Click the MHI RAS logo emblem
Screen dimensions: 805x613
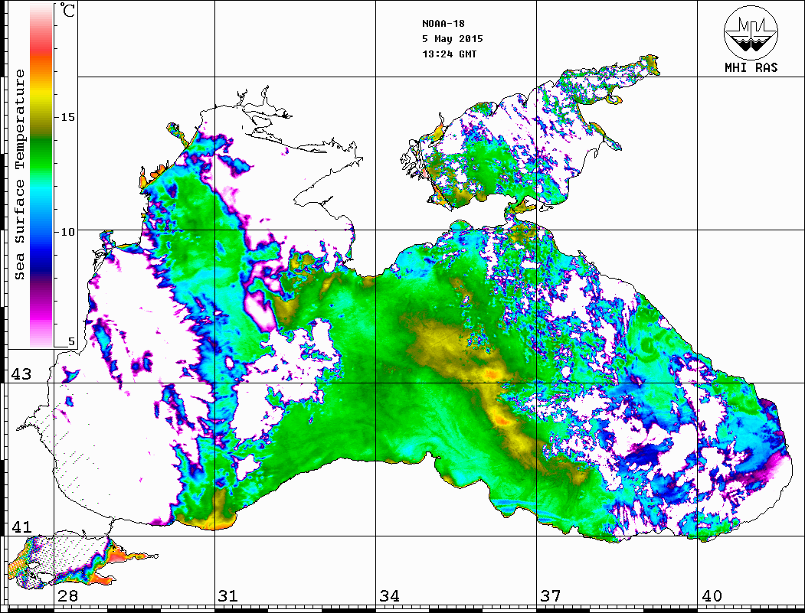(751, 32)
